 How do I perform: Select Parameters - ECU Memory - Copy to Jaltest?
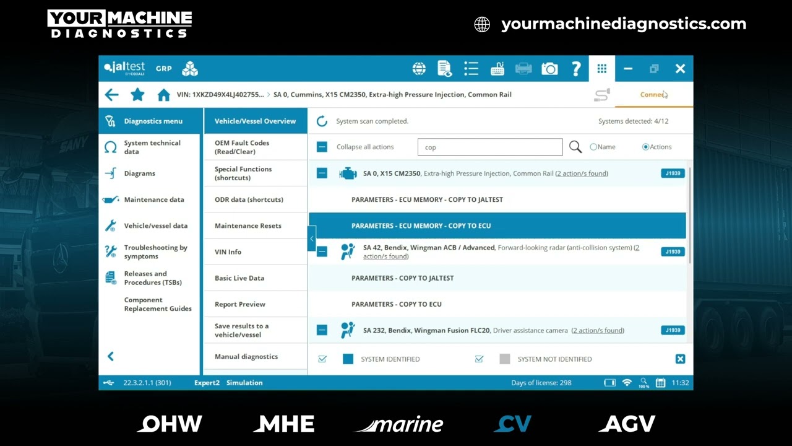(497, 199)
